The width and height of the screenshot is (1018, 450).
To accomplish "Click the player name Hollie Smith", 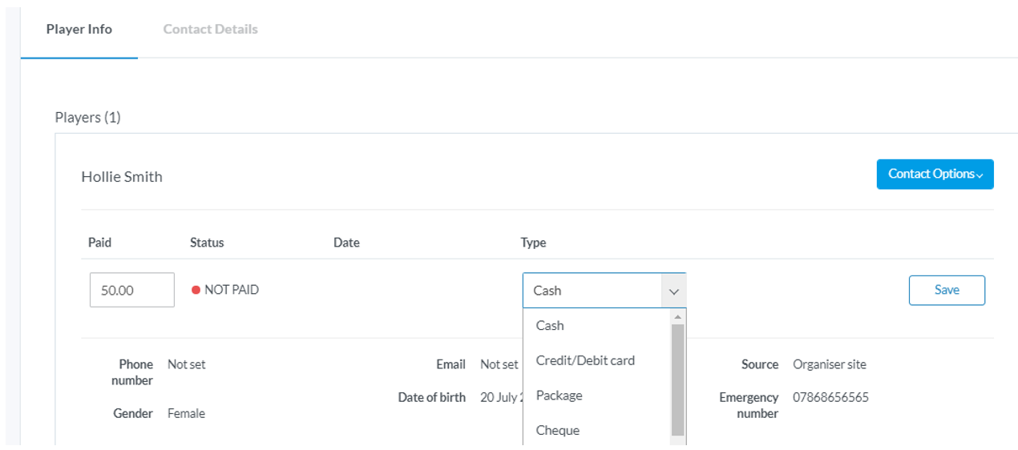I will pos(122,177).
